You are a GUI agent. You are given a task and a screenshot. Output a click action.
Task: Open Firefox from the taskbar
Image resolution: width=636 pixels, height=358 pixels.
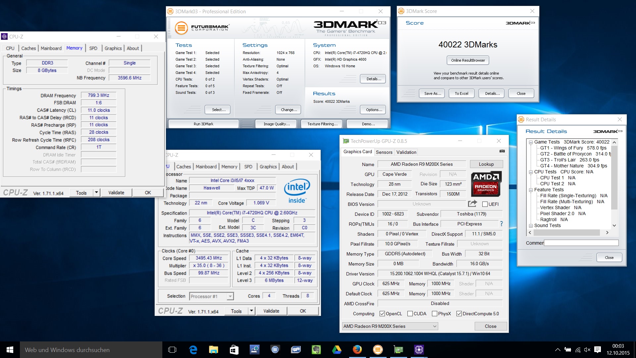pyautogui.click(x=357, y=350)
